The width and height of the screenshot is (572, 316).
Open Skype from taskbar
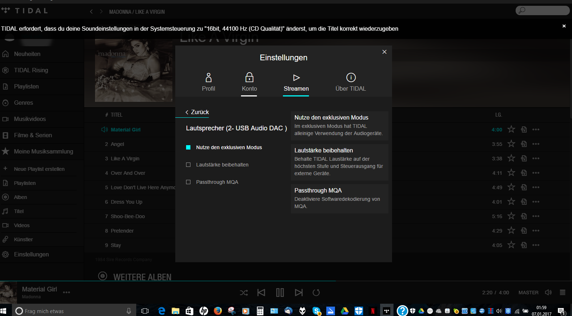317,311
